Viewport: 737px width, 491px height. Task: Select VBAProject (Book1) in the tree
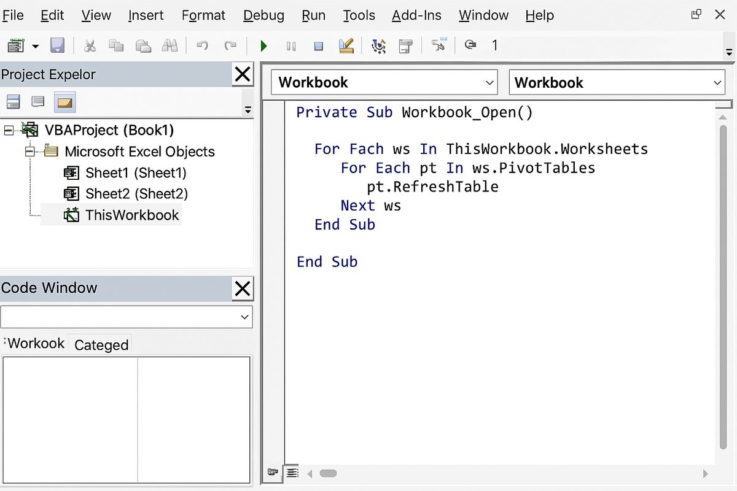109,130
